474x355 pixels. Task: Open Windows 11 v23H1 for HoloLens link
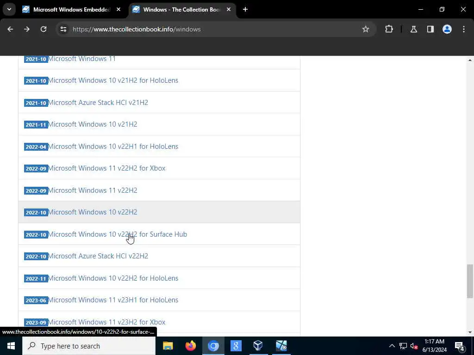[113, 300]
